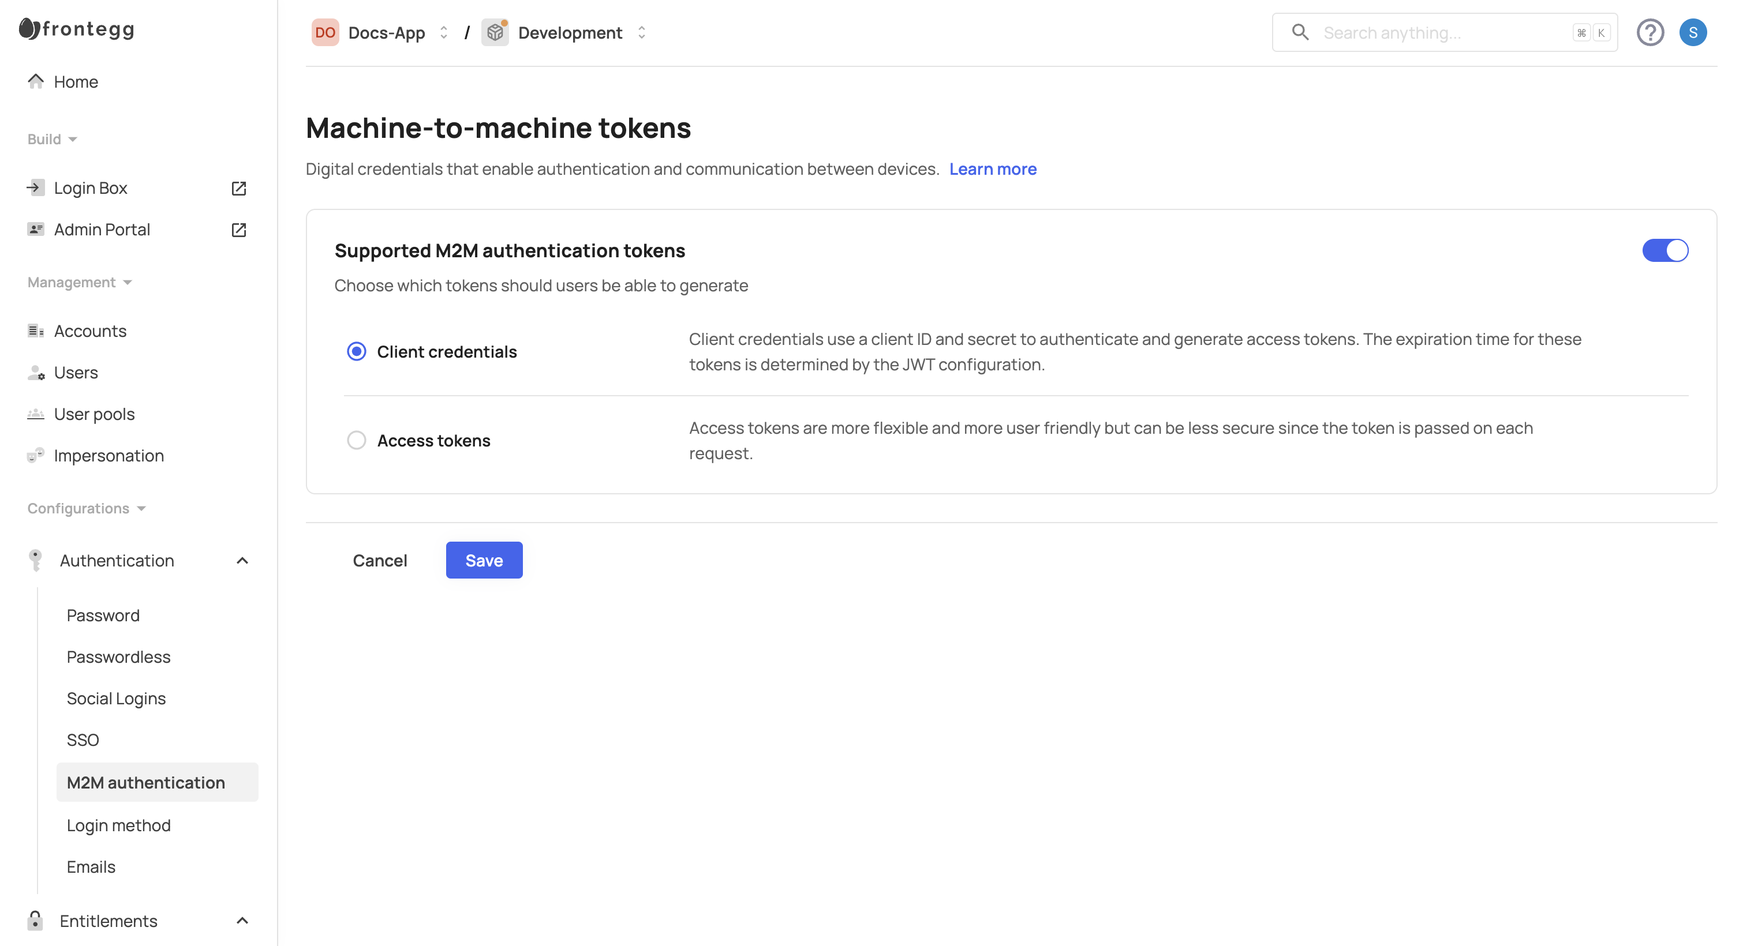Image resolution: width=1743 pixels, height=946 pixels.
Task: Open the Accounts management page
Action: (90, 331)
